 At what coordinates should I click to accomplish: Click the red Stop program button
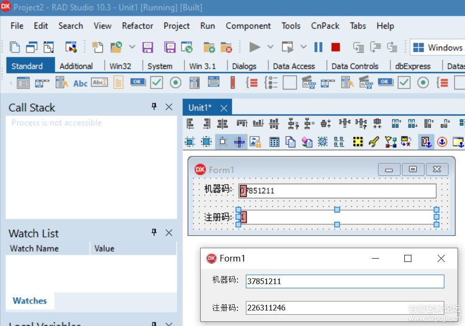coord(335,47)
